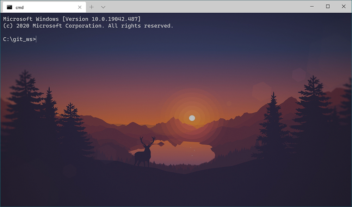This screenshot has width=352, height=207.
Task: Click the '(c) 2020 Microsoft Corporation' line
Action: pos(88,26)
